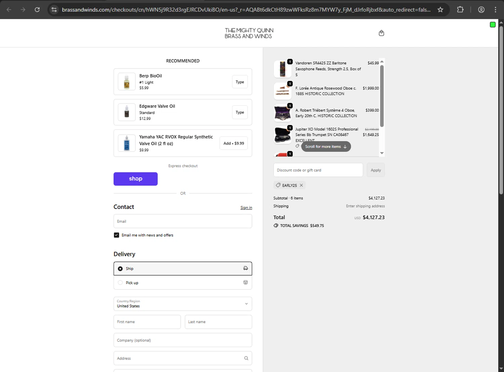Click the Ship delivery truck icon
The image size is (504, 372).
tap(246, 268)
